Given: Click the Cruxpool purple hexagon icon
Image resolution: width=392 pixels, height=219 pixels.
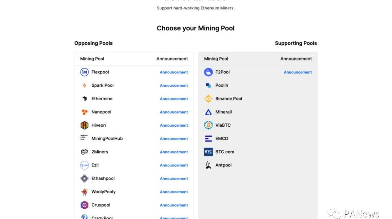Looking at the screenshot, I should coord(84,205).
